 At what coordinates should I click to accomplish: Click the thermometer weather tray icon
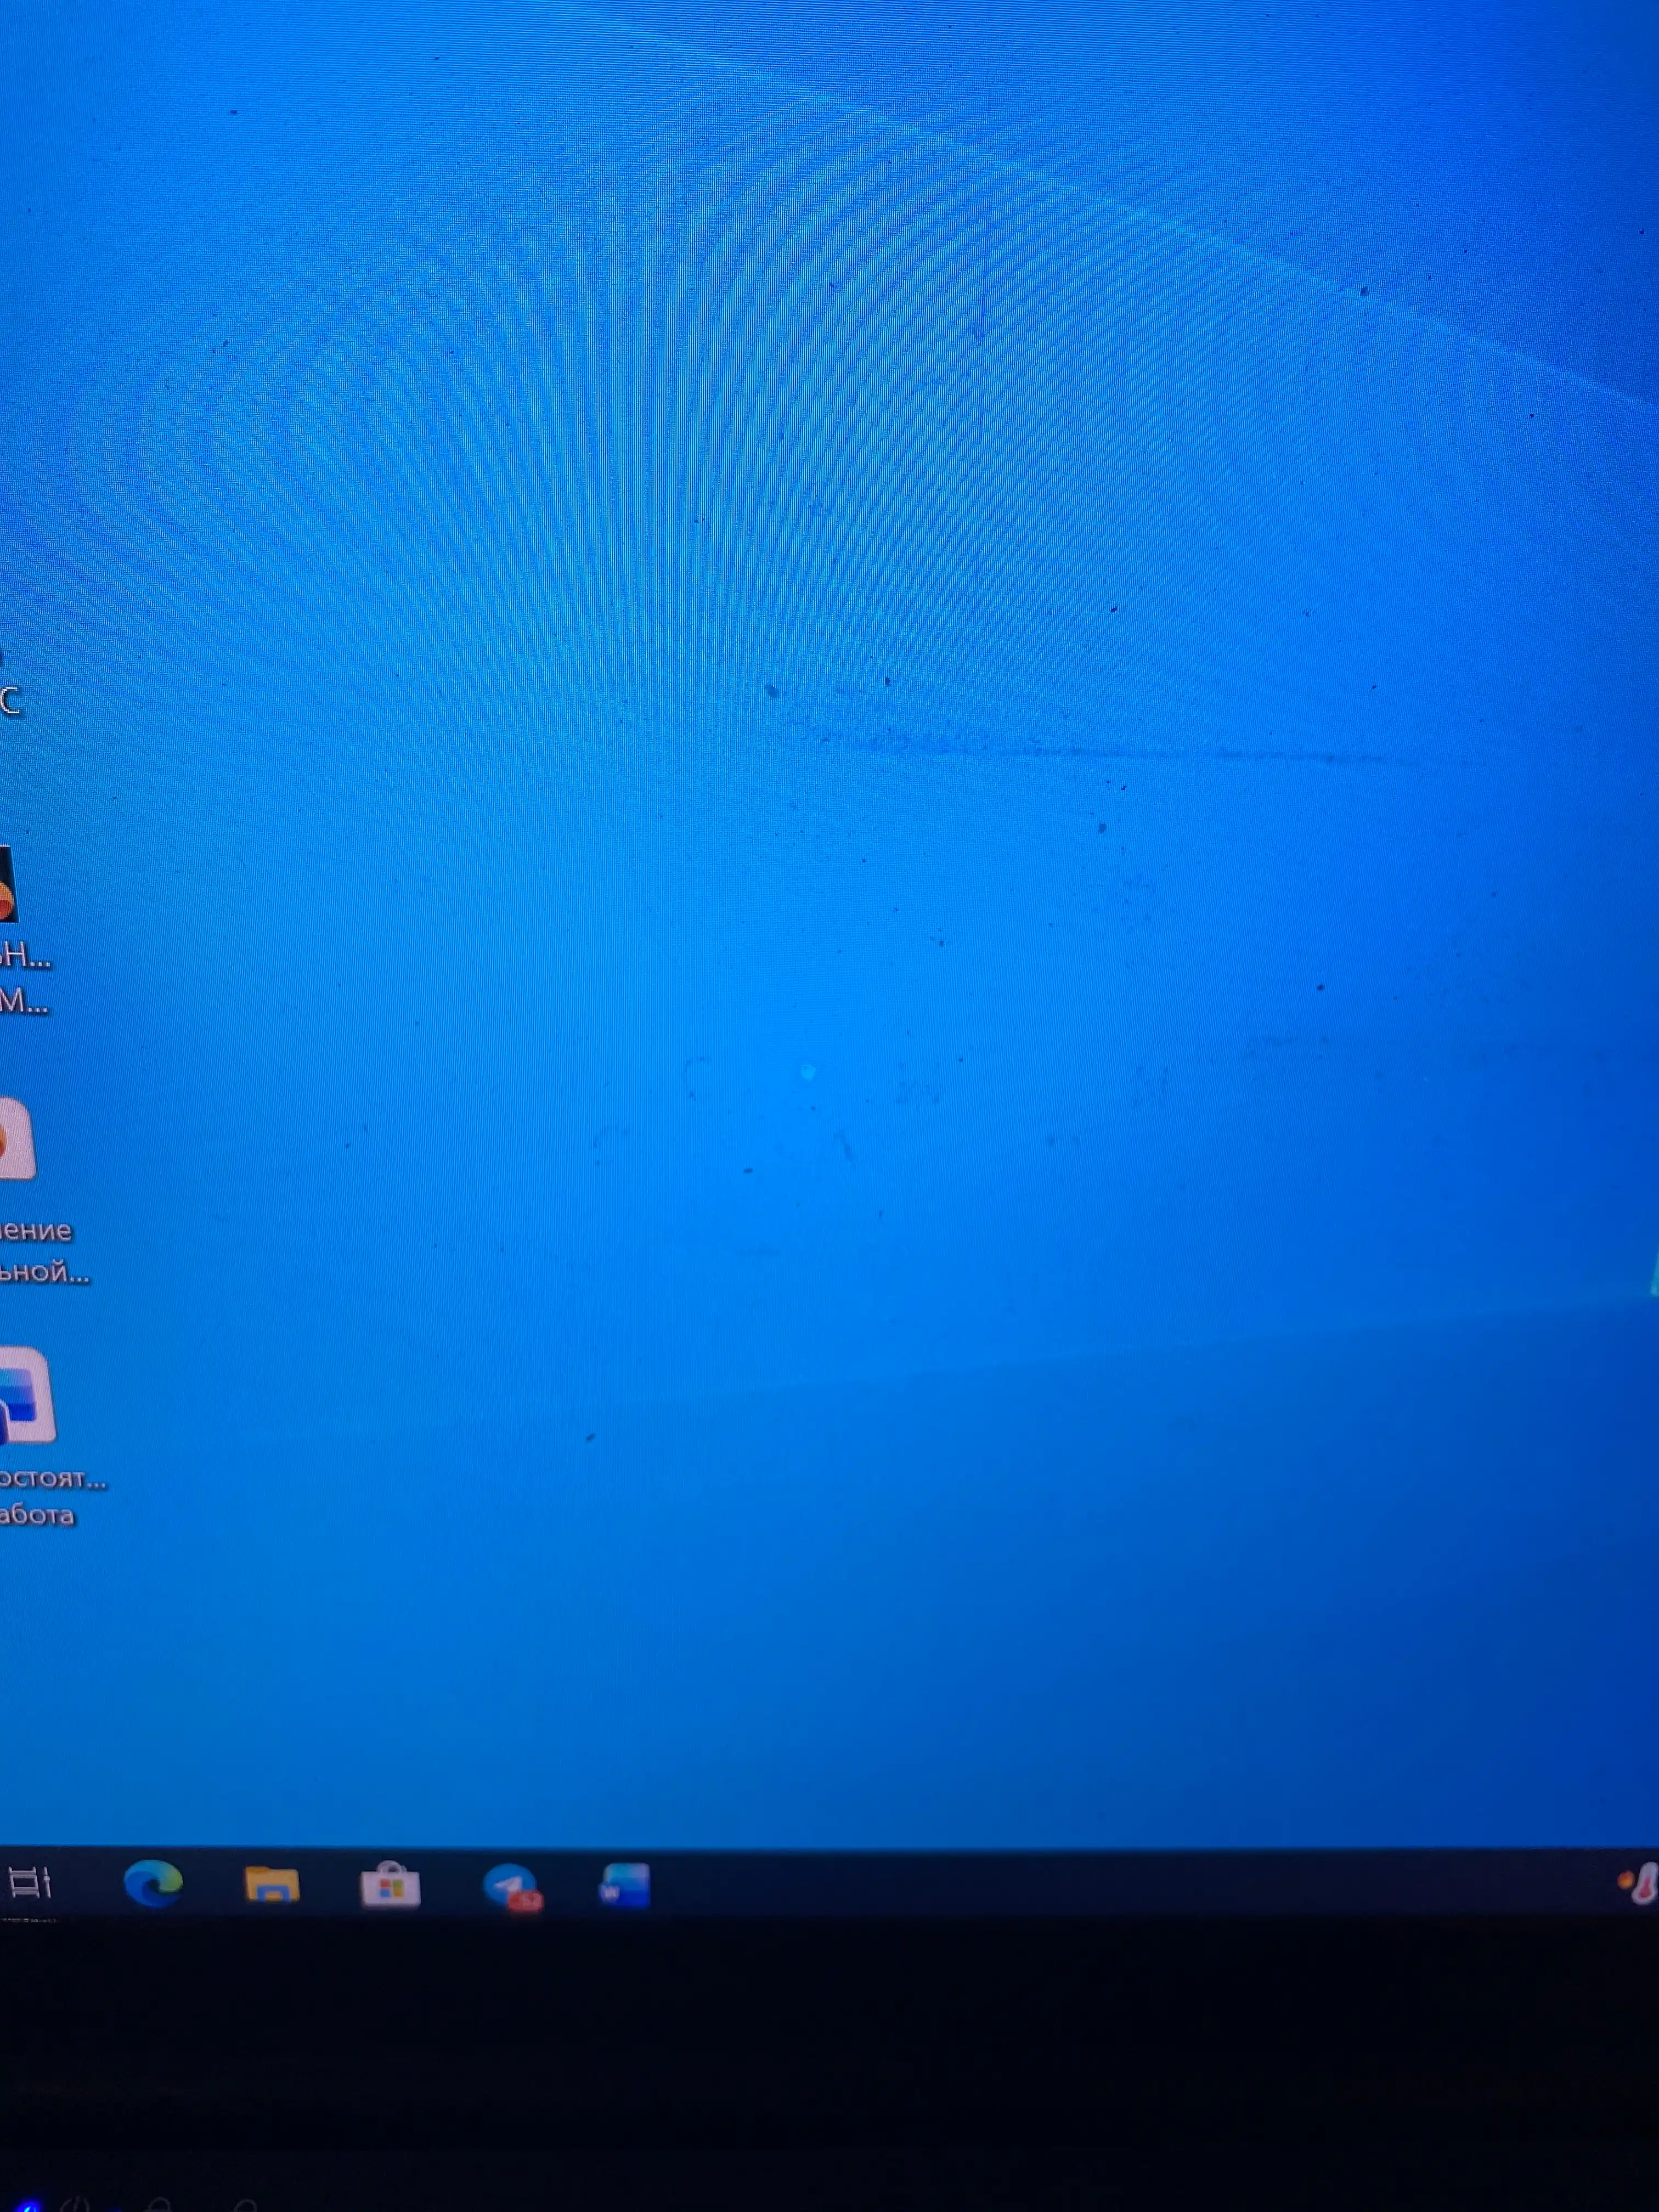pyautogui.click(x=1639, y=1885)
